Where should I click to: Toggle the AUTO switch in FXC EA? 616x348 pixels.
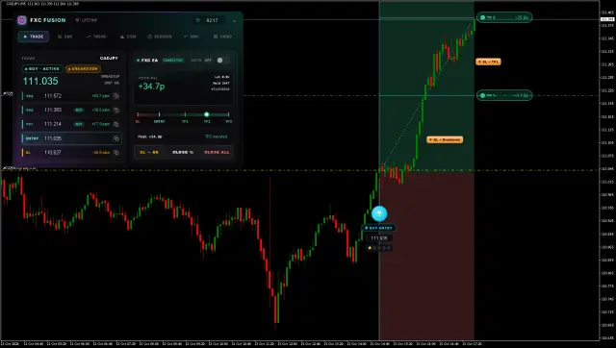coord(222,60)
